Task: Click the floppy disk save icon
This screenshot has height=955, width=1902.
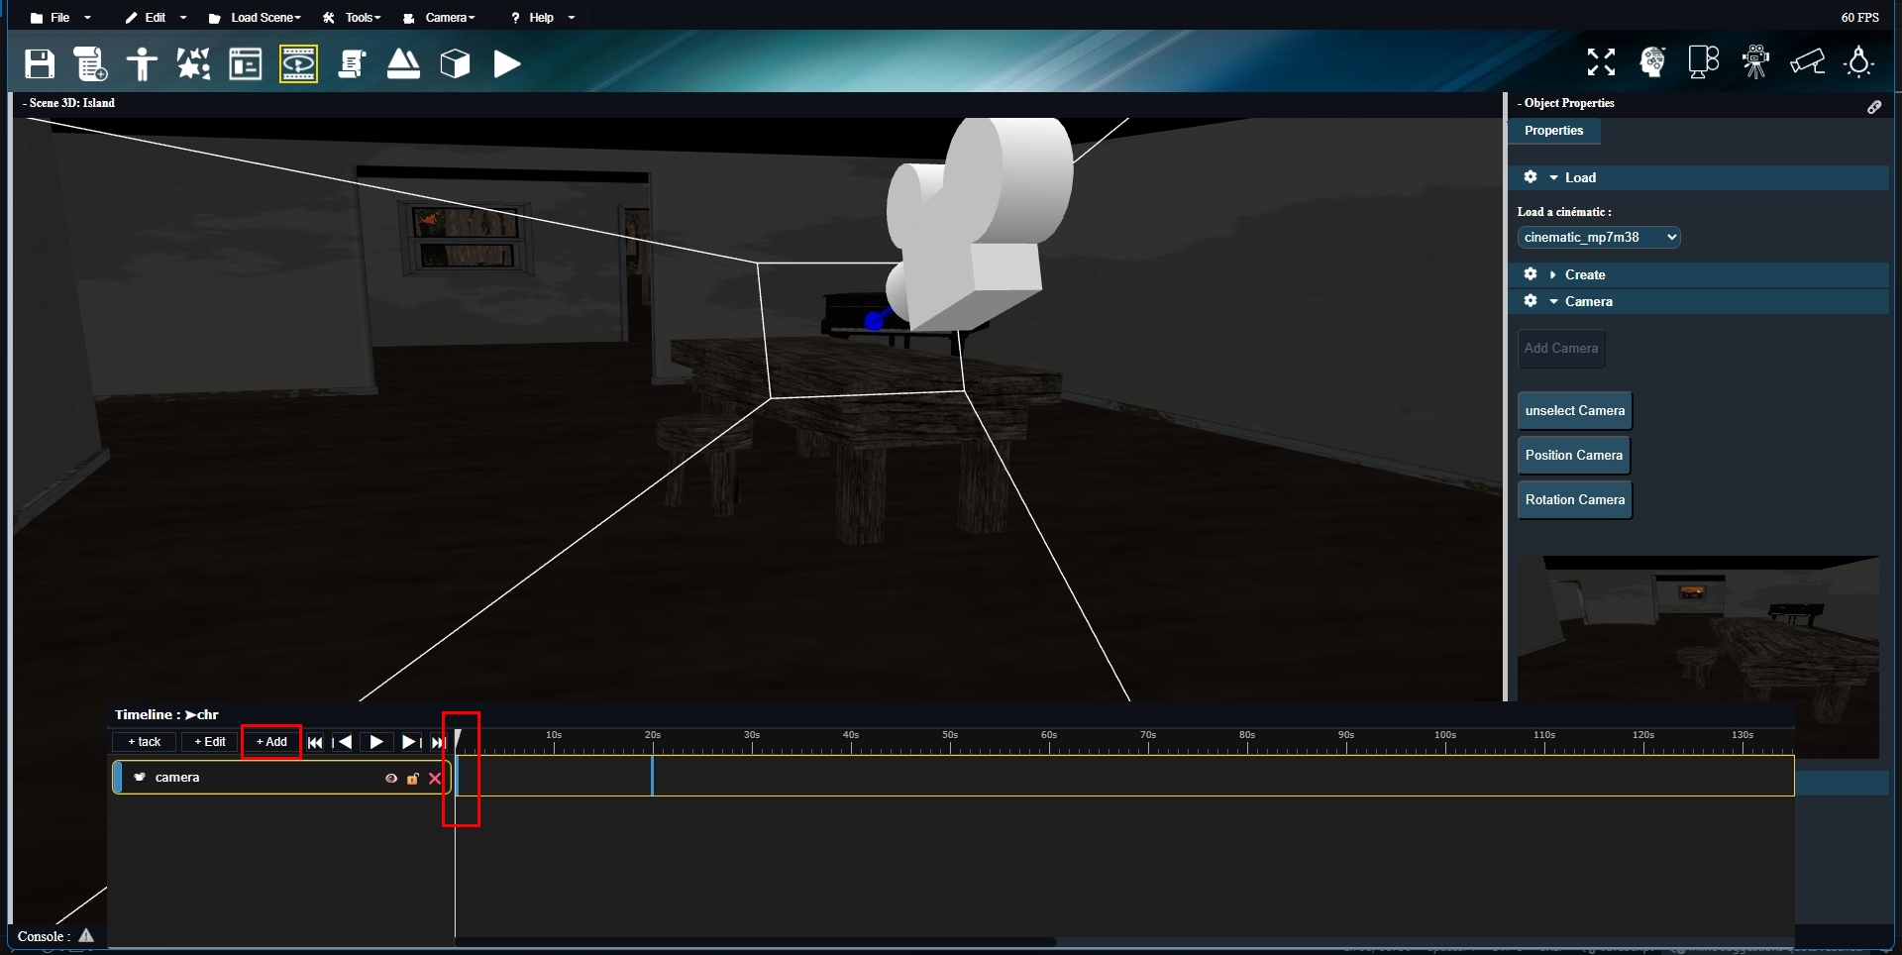Action: [x=40, y=64]
